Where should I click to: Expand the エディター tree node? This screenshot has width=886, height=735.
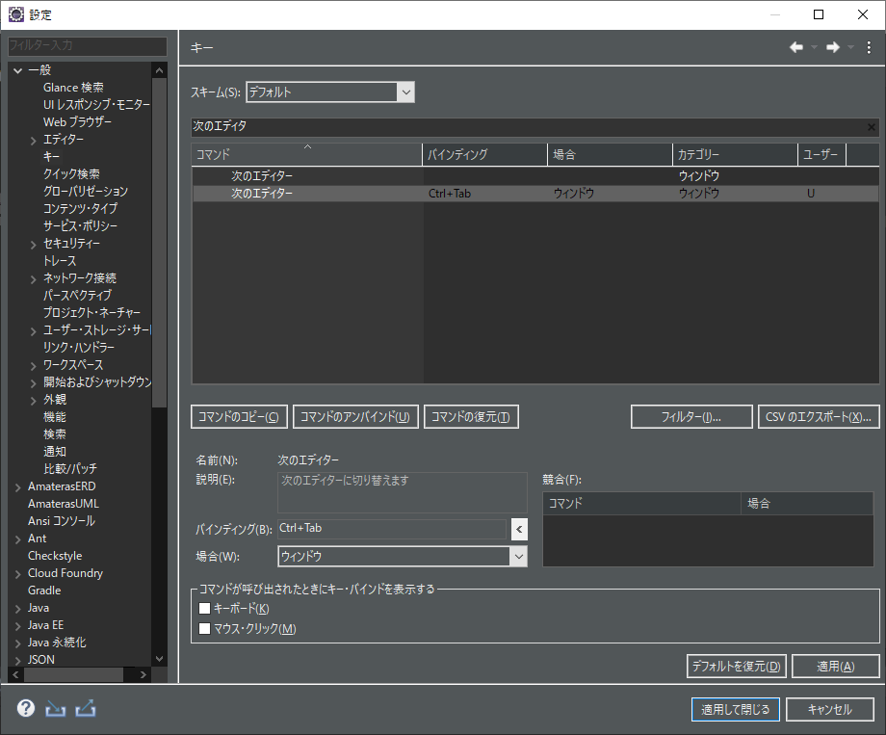[34, 141]
